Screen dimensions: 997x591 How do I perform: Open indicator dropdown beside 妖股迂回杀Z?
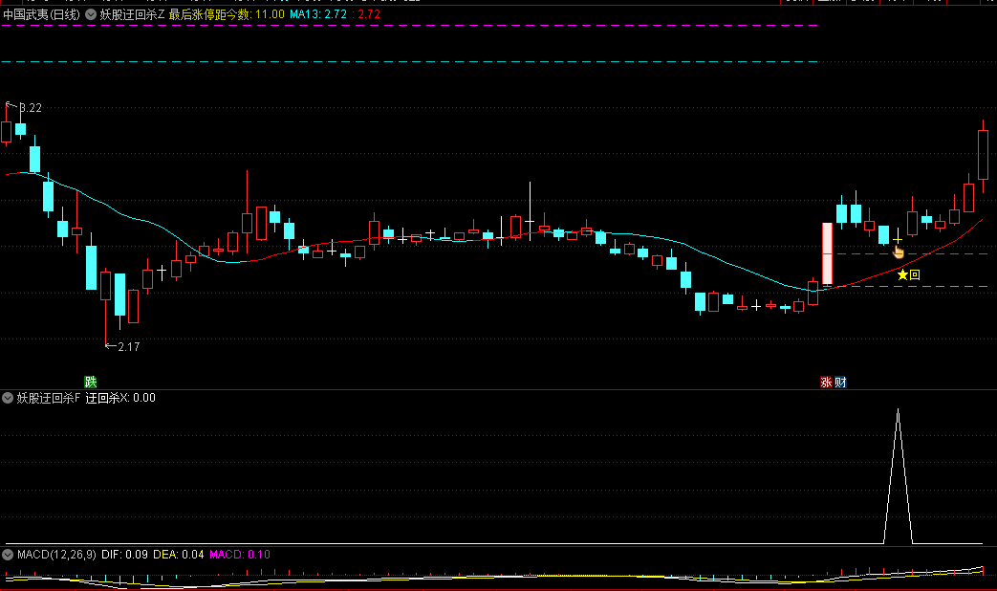(x=91, y=14)
